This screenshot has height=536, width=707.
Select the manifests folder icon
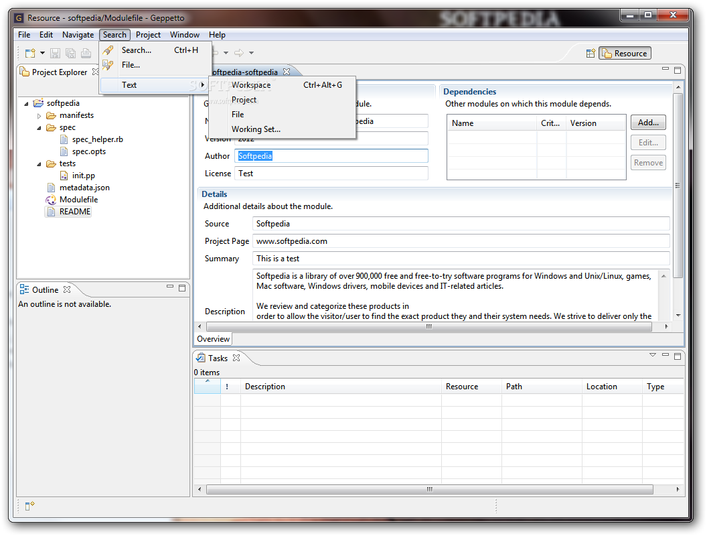[51, 115]
